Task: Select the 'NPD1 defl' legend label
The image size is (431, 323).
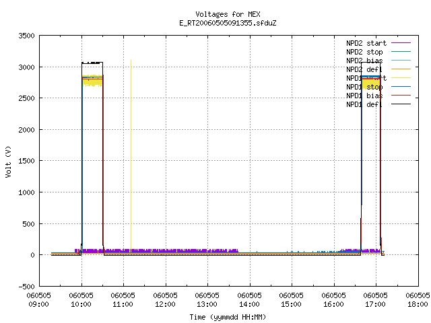Action: point(364,105)
